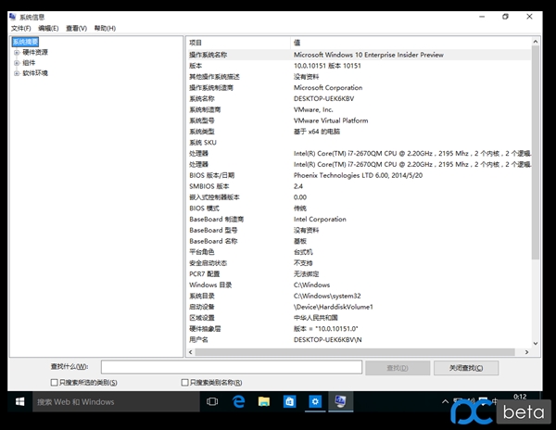The image size is (556, 430).
Task: Open the 文件(F) menu
Action: pos(20,28)
